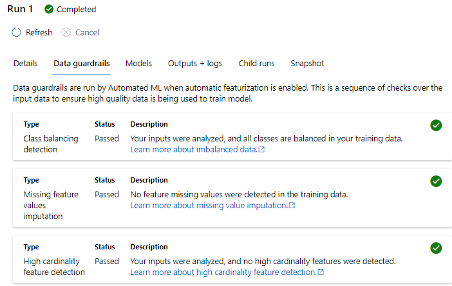This screenshot has height=286, width=452.
Task: Select the Data guardrails tab
Action: pyautogui.click(x=81, y=64)
